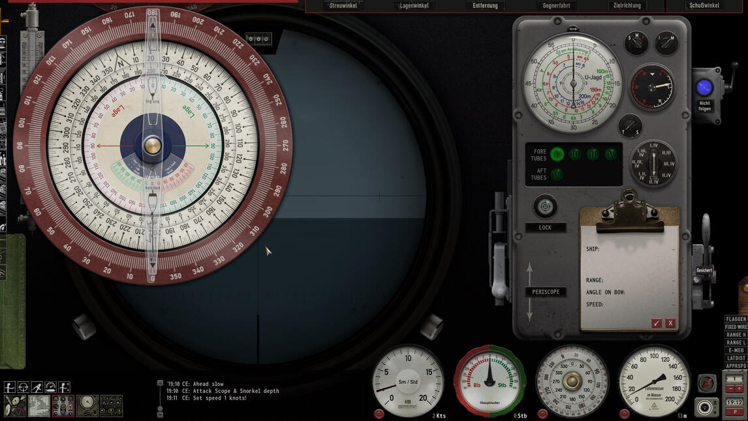This screenshot has width=748, height=421.
Task: Open the depth gauge station thumbnail
Action: 87,406
